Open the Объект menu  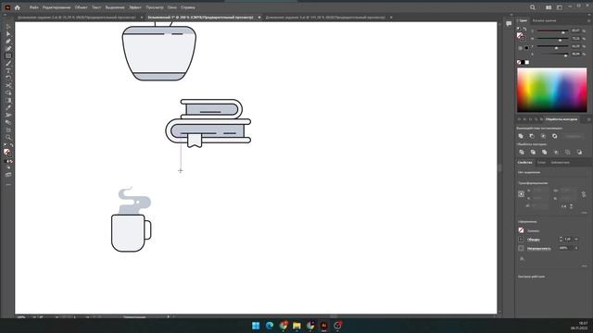pyautogui.click(x=81, y=7)
